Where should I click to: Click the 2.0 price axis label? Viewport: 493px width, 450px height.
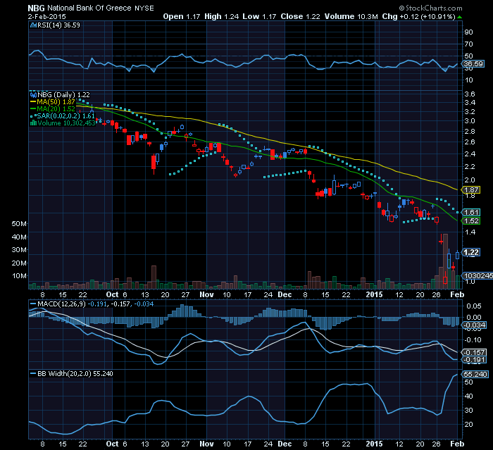[x=470, y=180]
